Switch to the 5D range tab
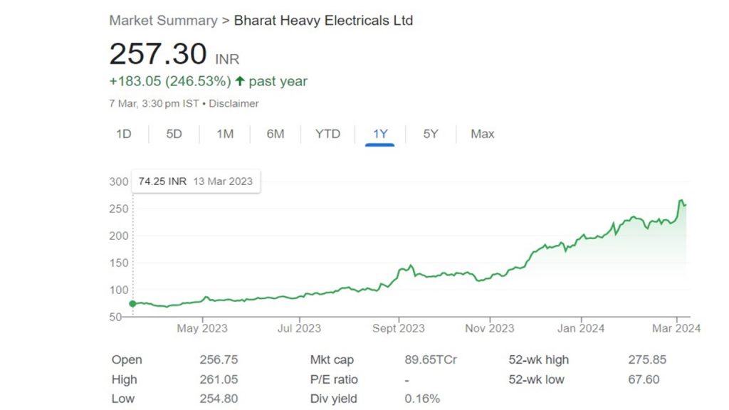Screen dimensions: 729x410 174,134
